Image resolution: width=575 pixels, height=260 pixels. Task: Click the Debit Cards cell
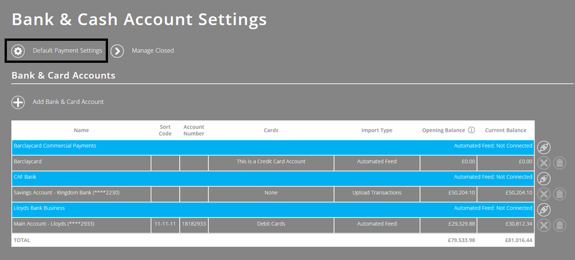(x=271, y=225)
